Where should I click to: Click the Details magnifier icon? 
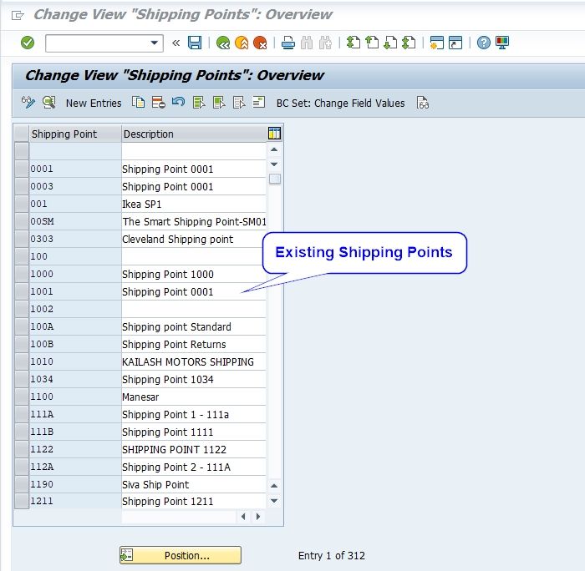(x=48, y=102)
